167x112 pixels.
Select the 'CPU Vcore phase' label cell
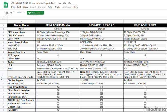pos(21,32)
